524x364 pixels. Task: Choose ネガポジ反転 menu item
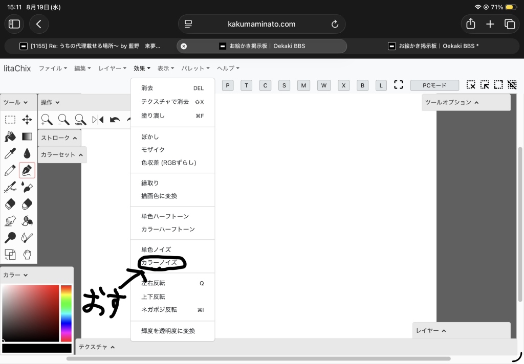click(172, 310)
